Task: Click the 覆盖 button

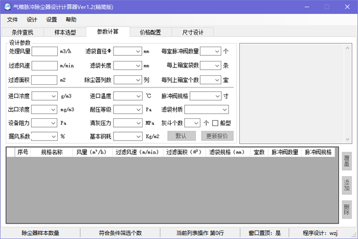Action: click(347, 161)
